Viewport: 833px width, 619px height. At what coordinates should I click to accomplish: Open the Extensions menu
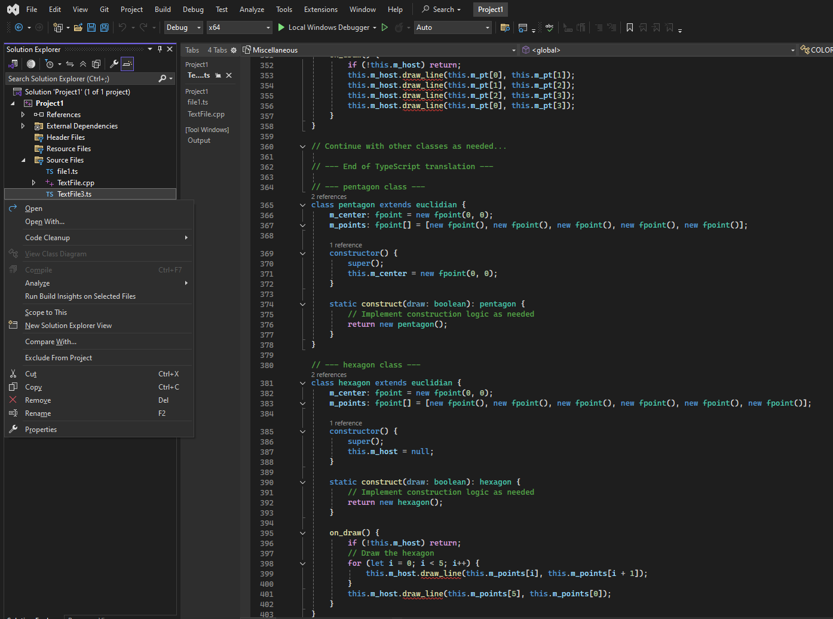coord(320,10)
